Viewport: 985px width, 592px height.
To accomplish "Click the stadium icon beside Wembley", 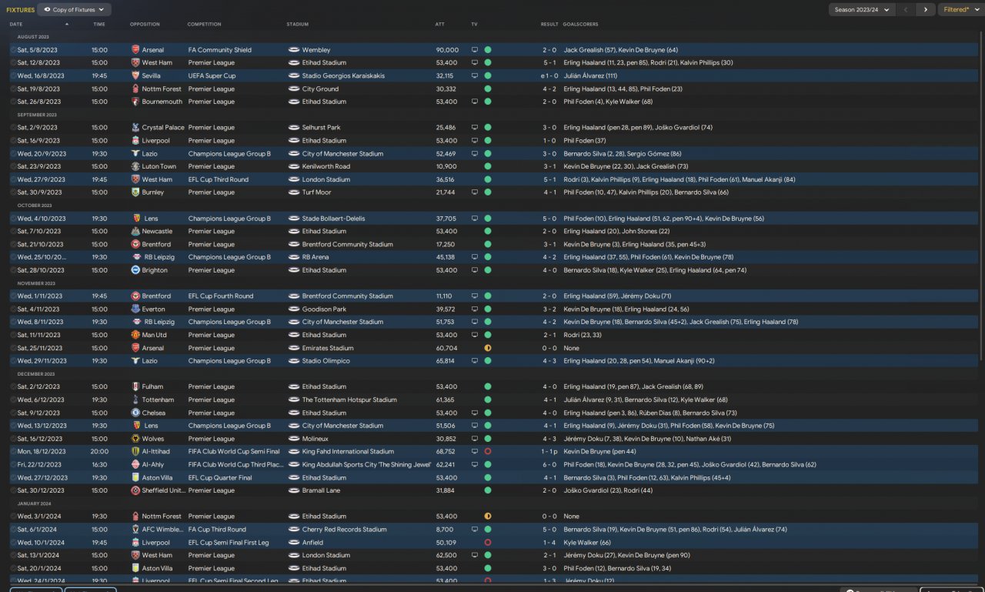I will [294, 50].
